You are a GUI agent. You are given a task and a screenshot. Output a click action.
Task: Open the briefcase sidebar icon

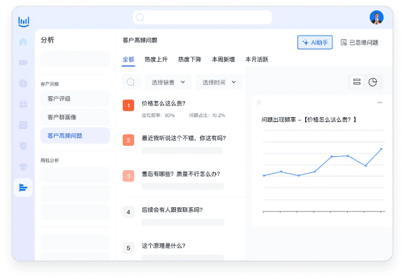tap(23, 104)
